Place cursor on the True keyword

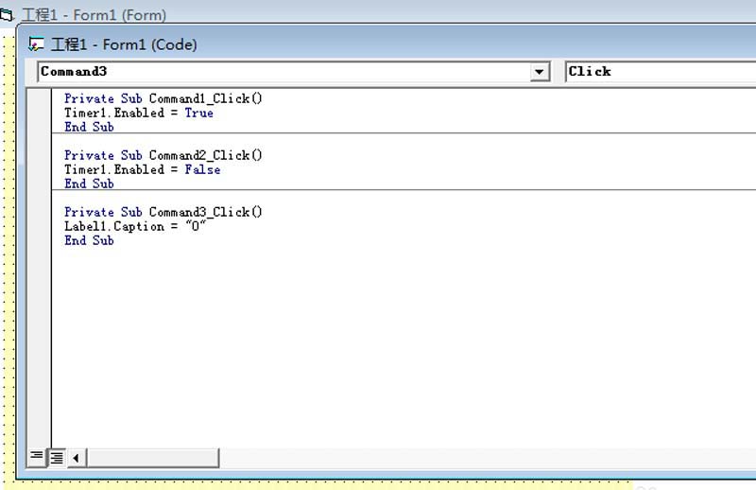[198, 113]
